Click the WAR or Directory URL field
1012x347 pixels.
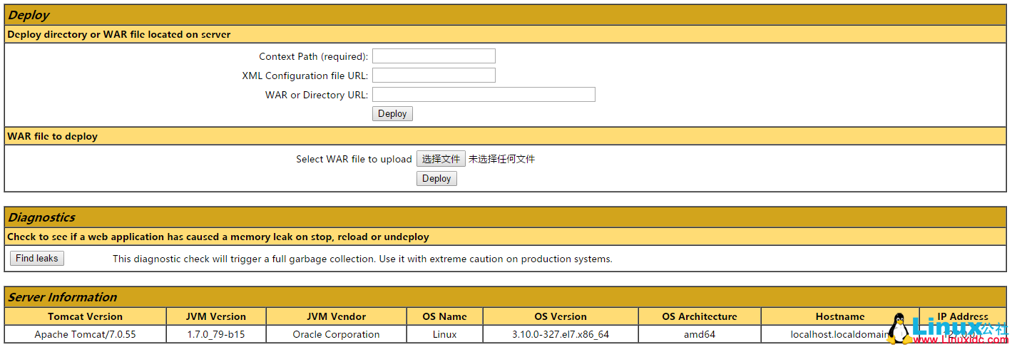click(484, 95)
